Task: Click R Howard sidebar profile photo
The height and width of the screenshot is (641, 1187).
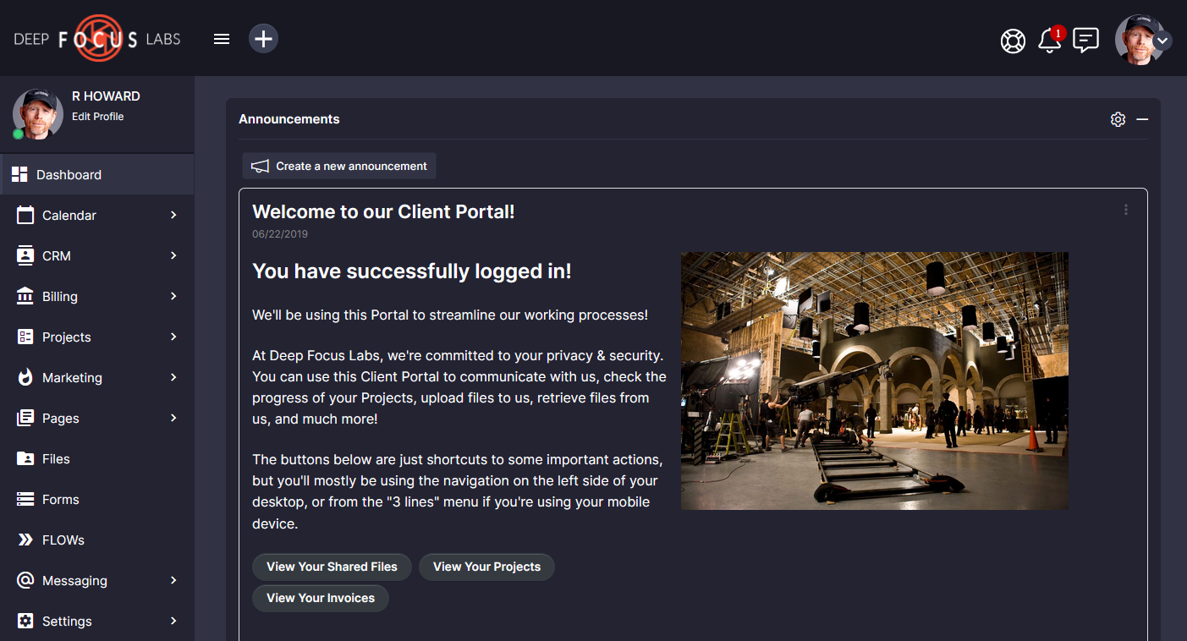Action: (38, 113)
